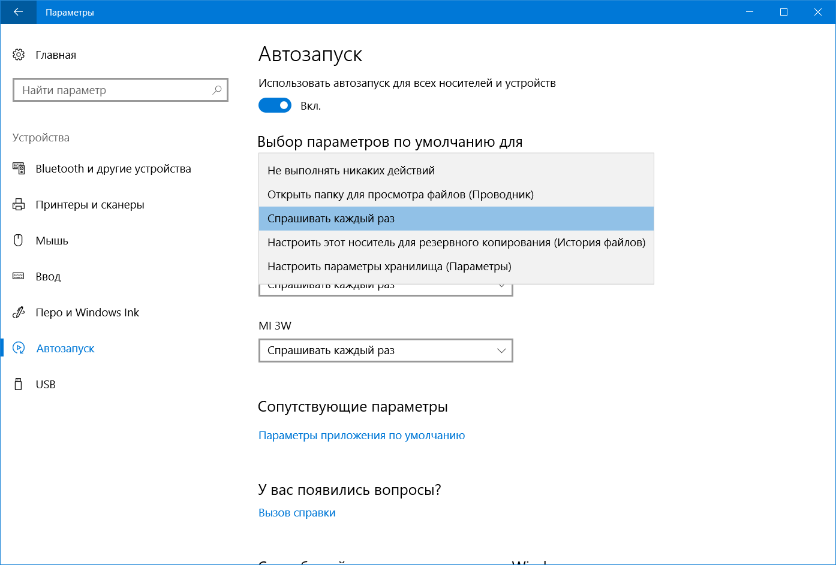Screen dimensions: 836x565
Task: Select 'Спрашивать каждый раз' highlighted option
Action: (x=331, y=219)
